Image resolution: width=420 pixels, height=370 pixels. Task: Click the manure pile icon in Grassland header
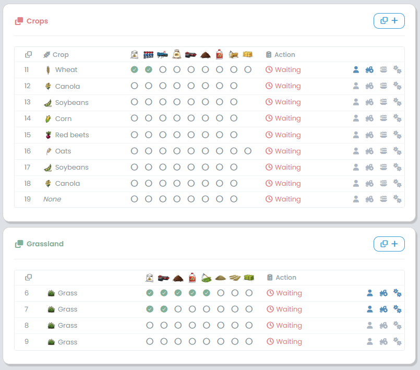click(178, 277)
